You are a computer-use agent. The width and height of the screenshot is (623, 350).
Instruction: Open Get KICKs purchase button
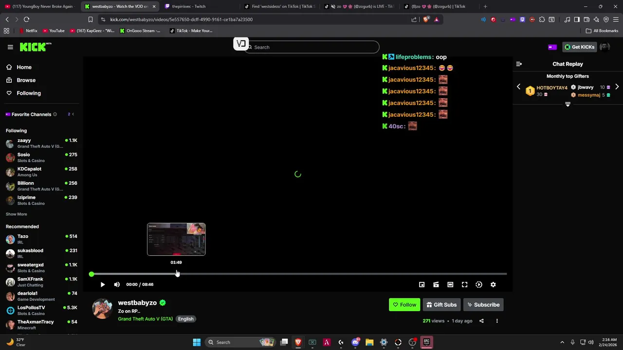pos(579,47)
